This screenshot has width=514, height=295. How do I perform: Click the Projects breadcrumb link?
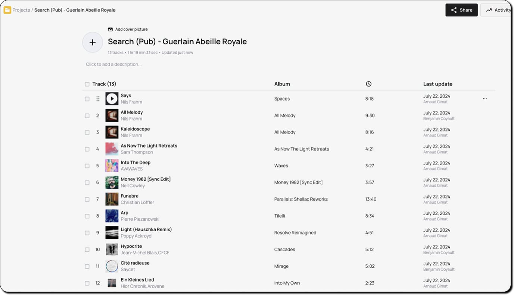[21, 10]
